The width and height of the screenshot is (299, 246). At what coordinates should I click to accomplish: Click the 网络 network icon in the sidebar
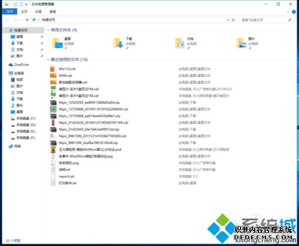11,146
